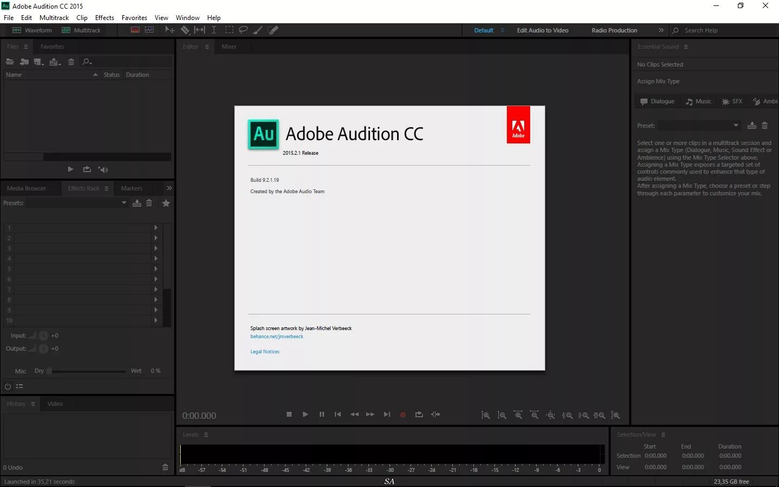The width and height of the screenshot is (779, 487).
Task: Select the Paintbrush Selection tool
Action: click(x=258, y=30)
